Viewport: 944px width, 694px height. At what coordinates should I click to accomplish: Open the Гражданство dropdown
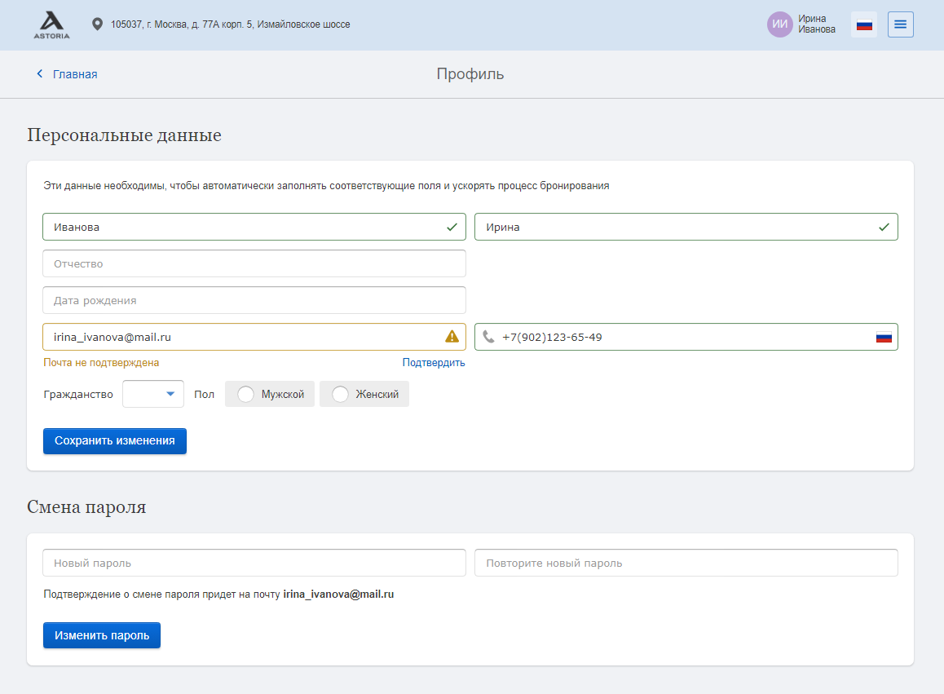point(153,394)
